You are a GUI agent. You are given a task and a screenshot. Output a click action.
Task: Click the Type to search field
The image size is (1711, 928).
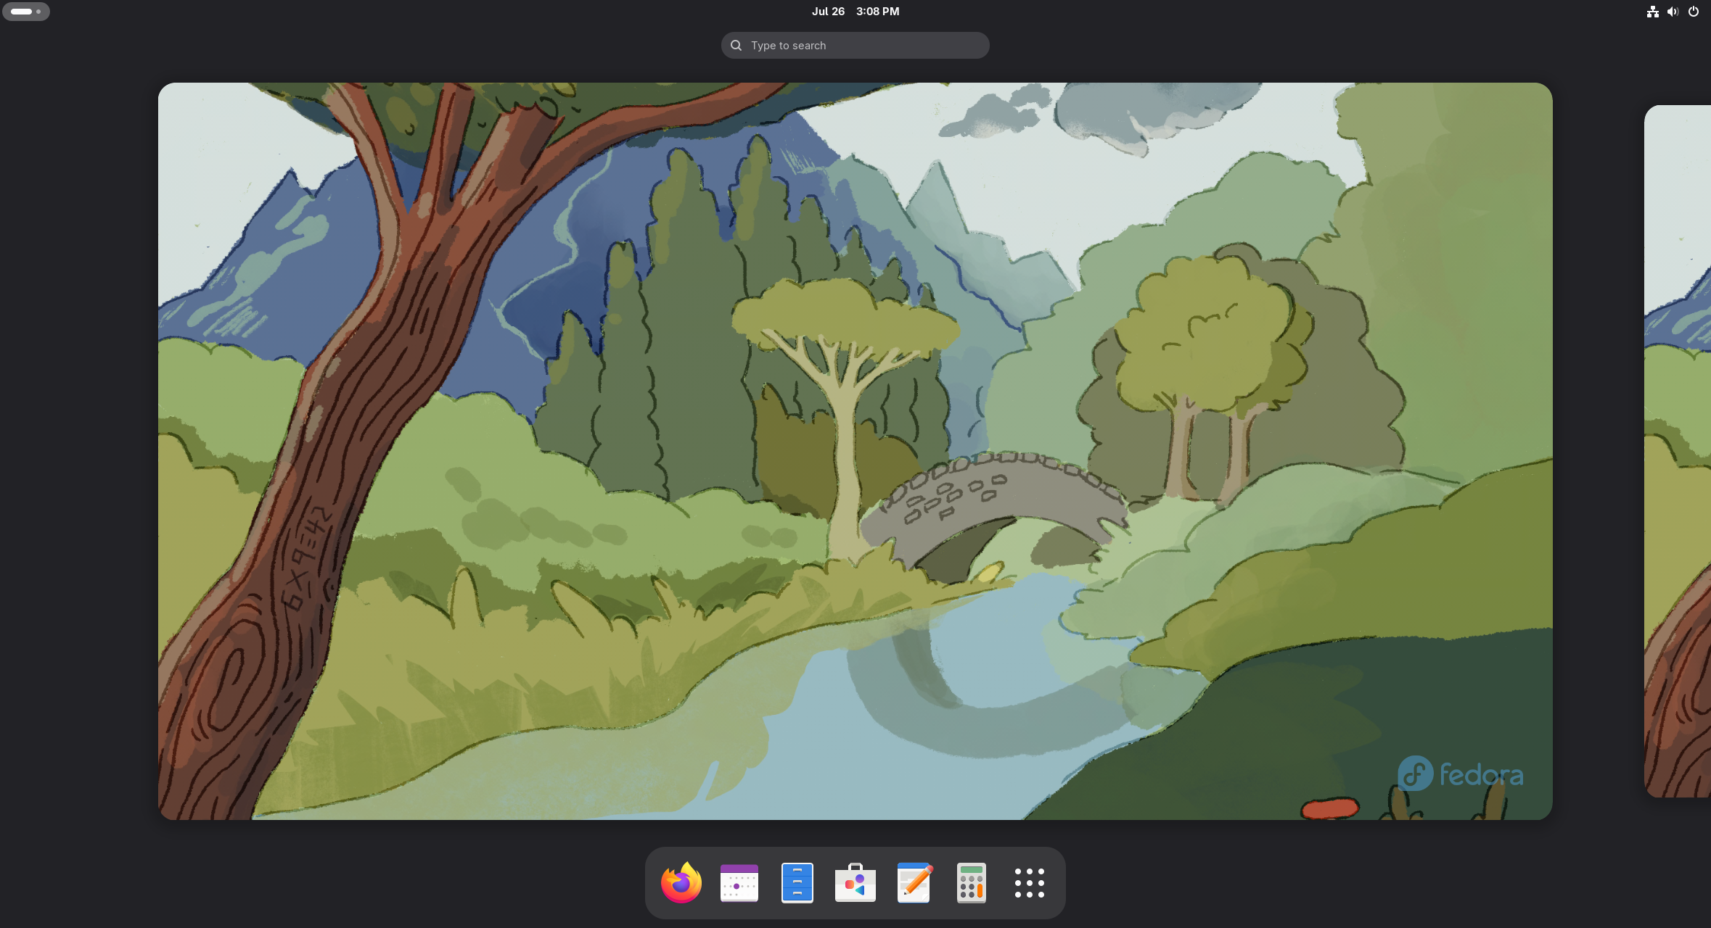pos(855,45)
